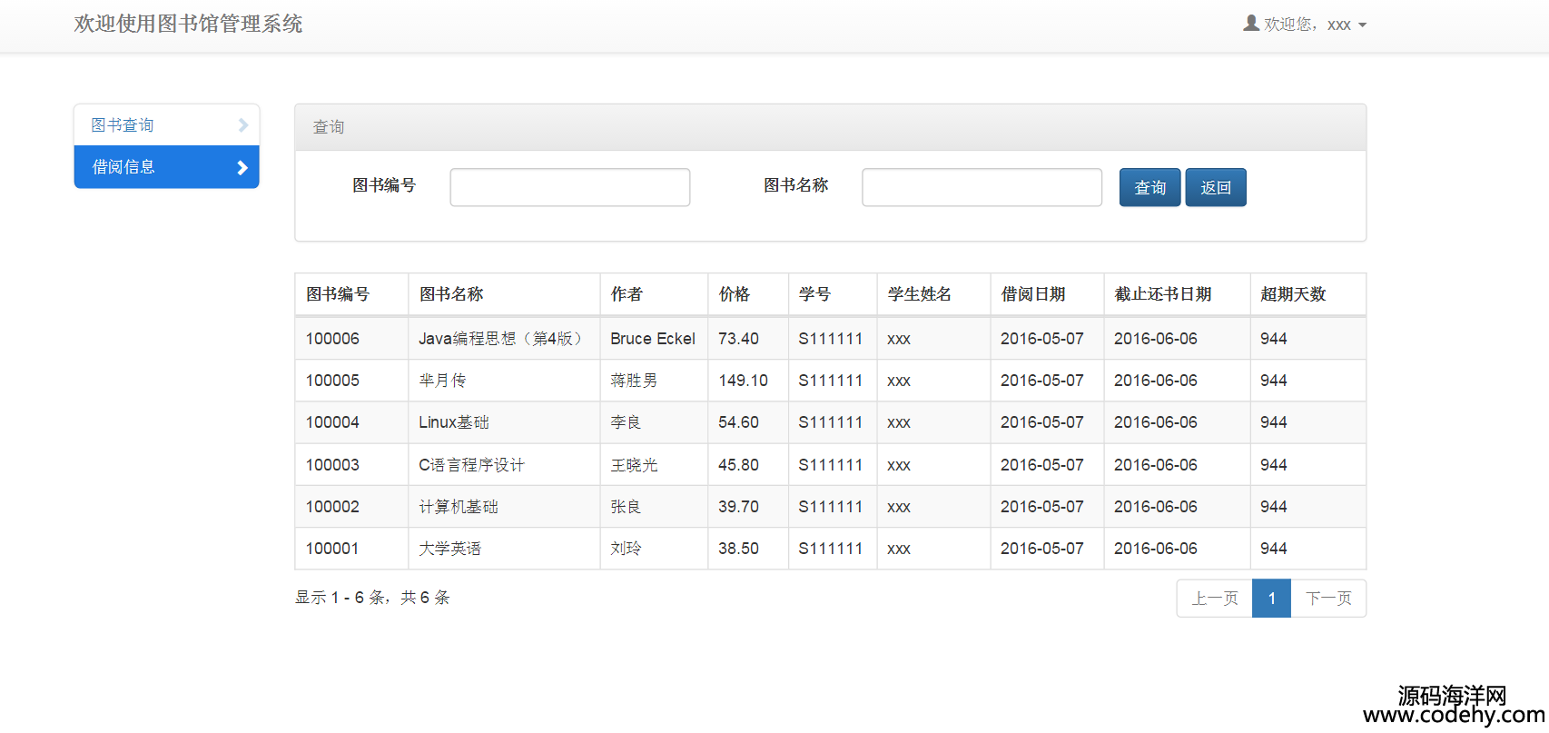Image resolution: width=1549 pixels, height=733 pixels.
Task: Click the user profile icon in header
Action: tap(1251, 24)
